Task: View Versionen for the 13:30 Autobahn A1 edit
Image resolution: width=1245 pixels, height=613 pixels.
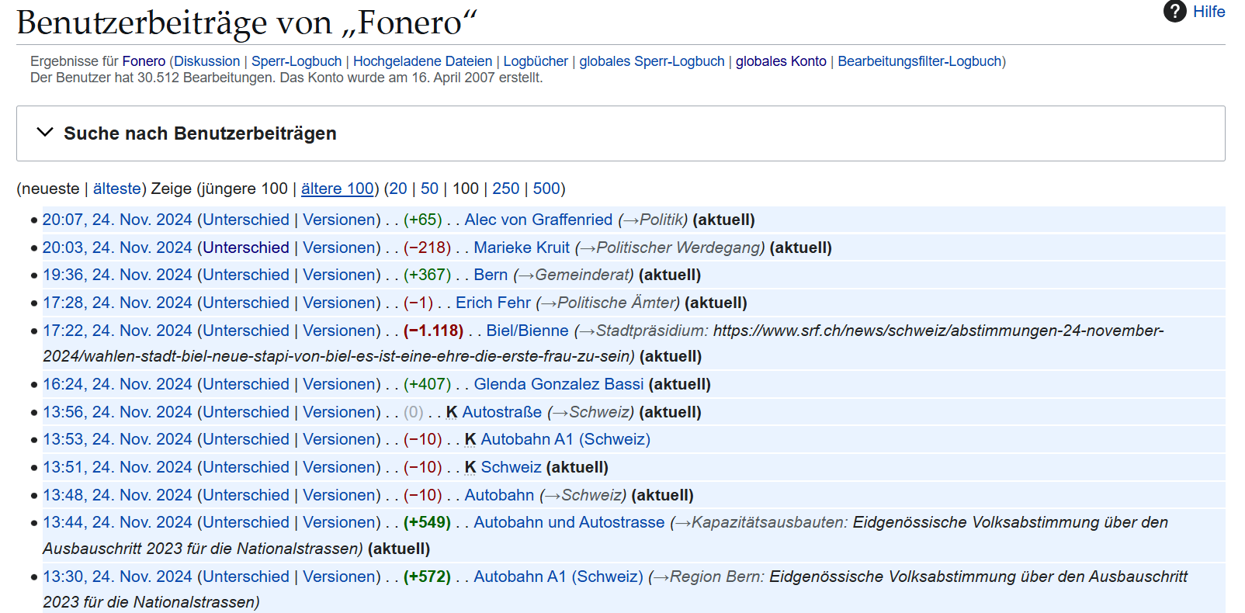Action: [339, 577]
